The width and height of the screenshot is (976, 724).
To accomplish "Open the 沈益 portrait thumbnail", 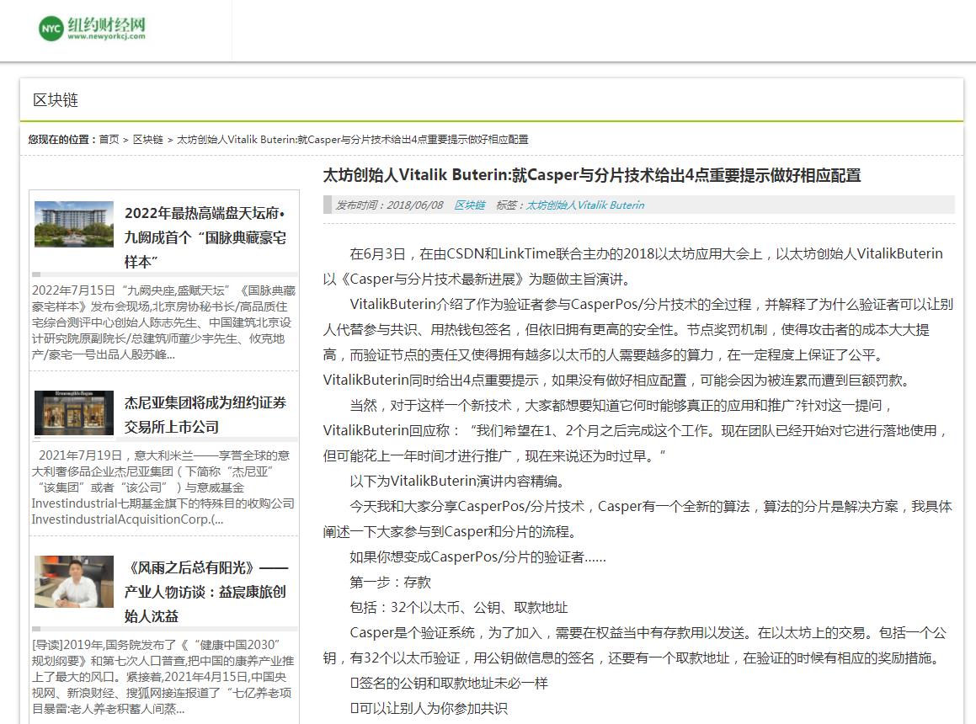I will click(74, 582).
